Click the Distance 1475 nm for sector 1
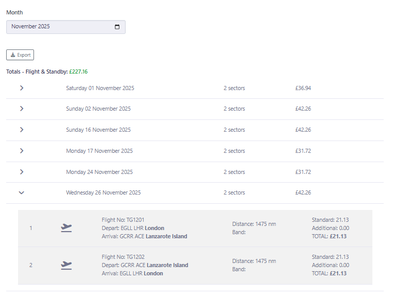This screenshot has width=394, height=299. pyautogui.click(x=254, y=224)
